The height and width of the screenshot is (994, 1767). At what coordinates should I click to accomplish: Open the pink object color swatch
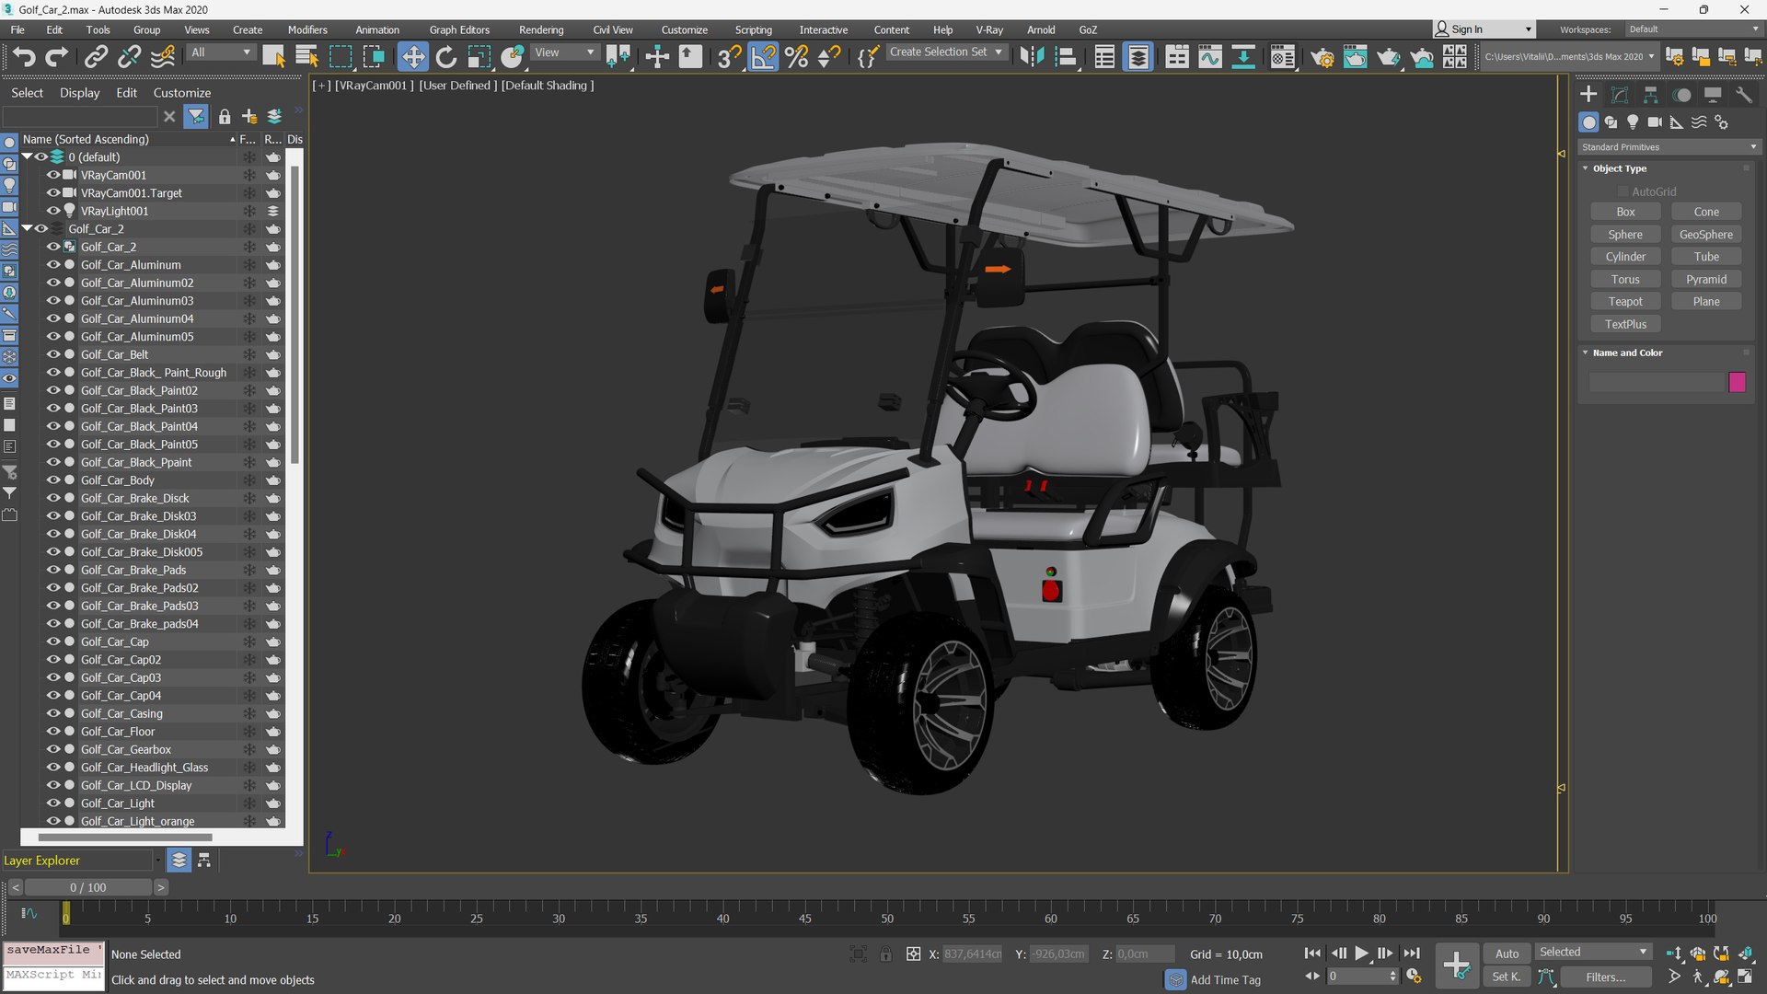tap(1737, 382)
